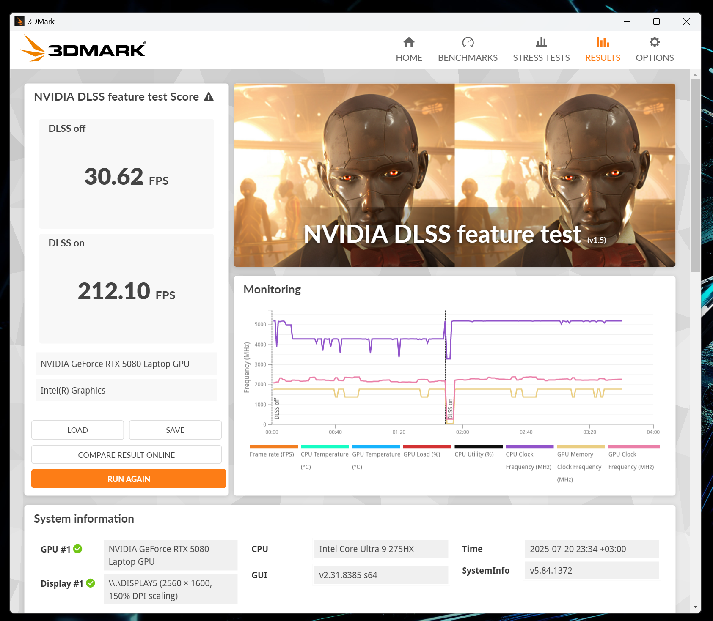This screenshot has width=713, height=621.
Task: Click the Time value 2025-07-20 23:34
Action: (592, 549)
